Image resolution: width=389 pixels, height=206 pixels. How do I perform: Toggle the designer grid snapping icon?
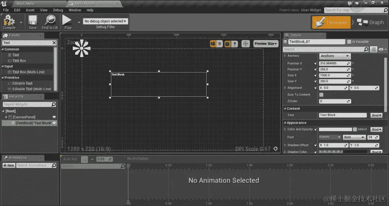[228, 44]
